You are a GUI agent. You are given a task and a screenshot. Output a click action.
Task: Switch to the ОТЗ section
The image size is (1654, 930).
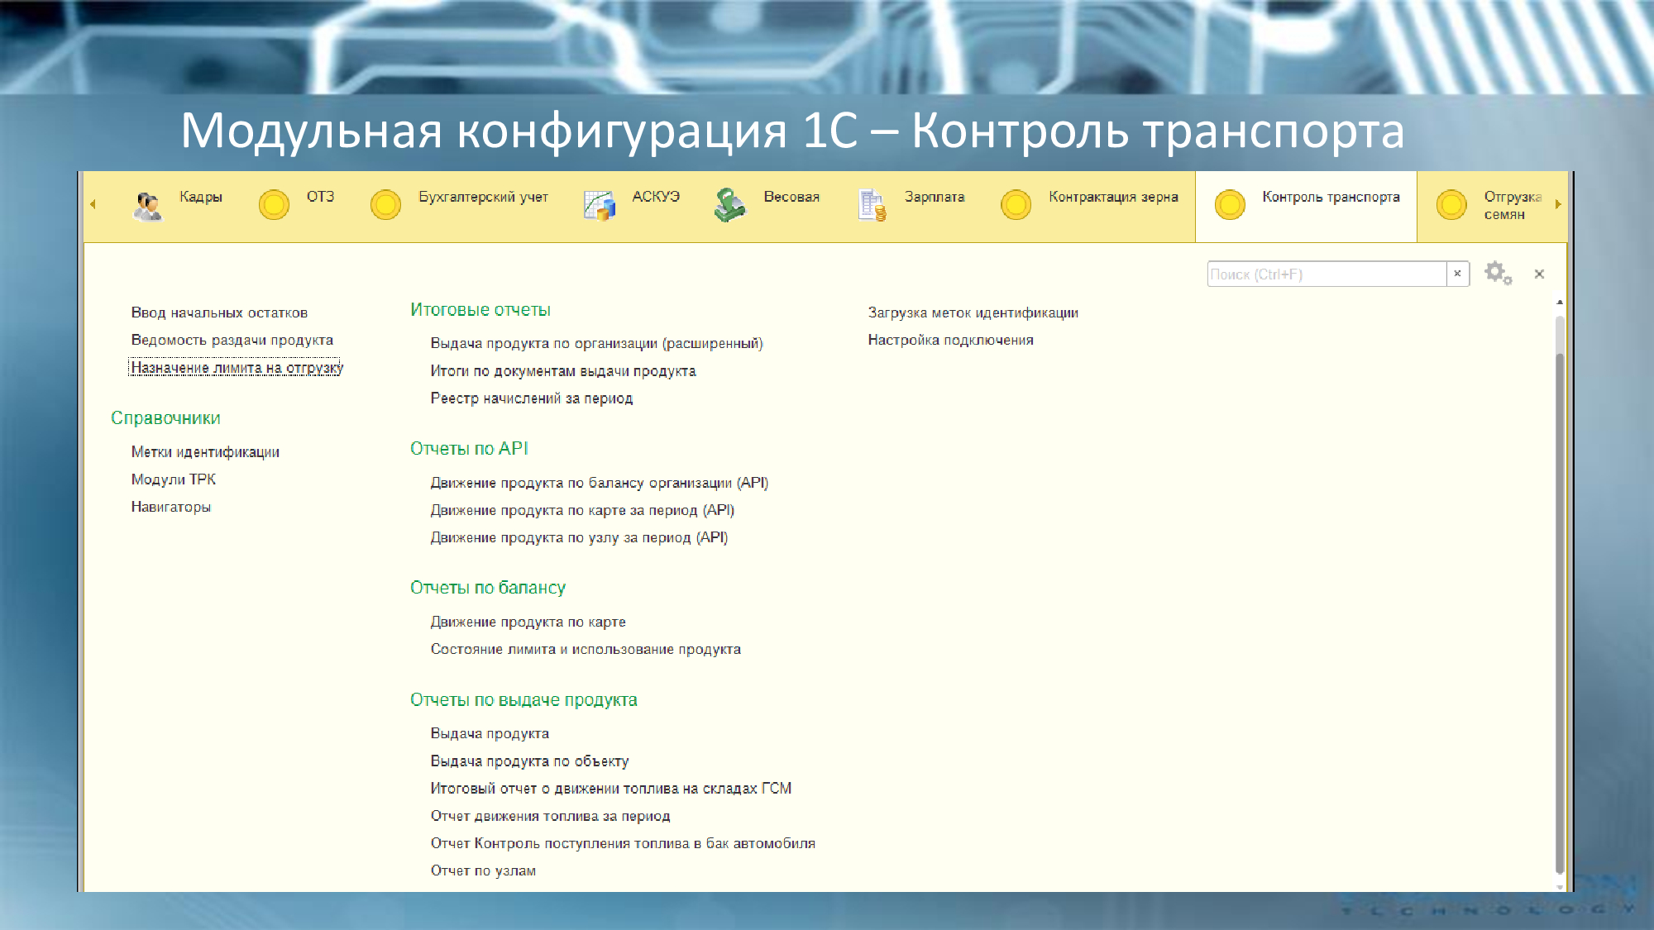(320, 197)
